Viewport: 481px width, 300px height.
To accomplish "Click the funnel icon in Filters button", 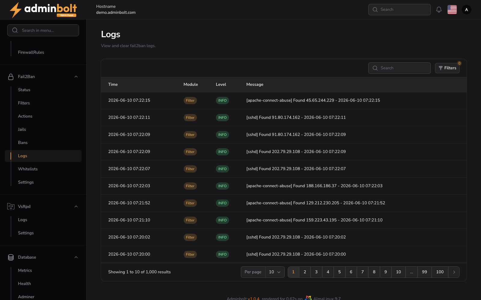I will 441,68.
